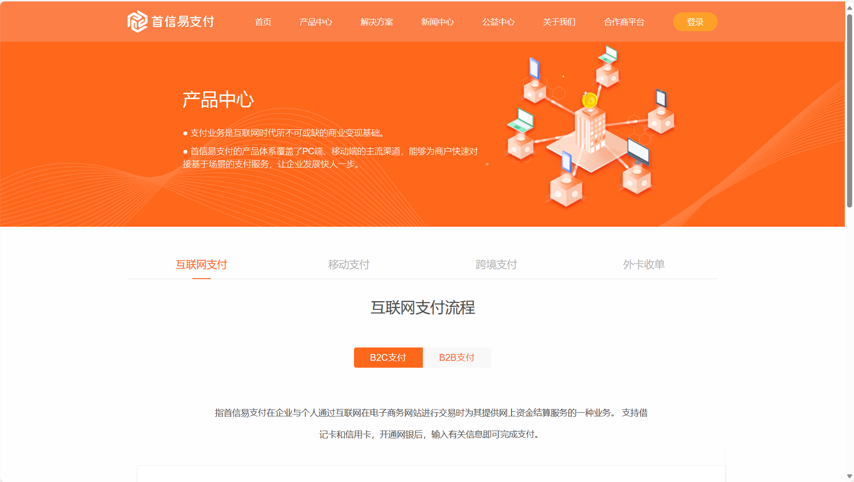Open the 解决方案 nav menu
Image resolution: width=854 pixels, height=482 pixels.
(x=376, y=22)
